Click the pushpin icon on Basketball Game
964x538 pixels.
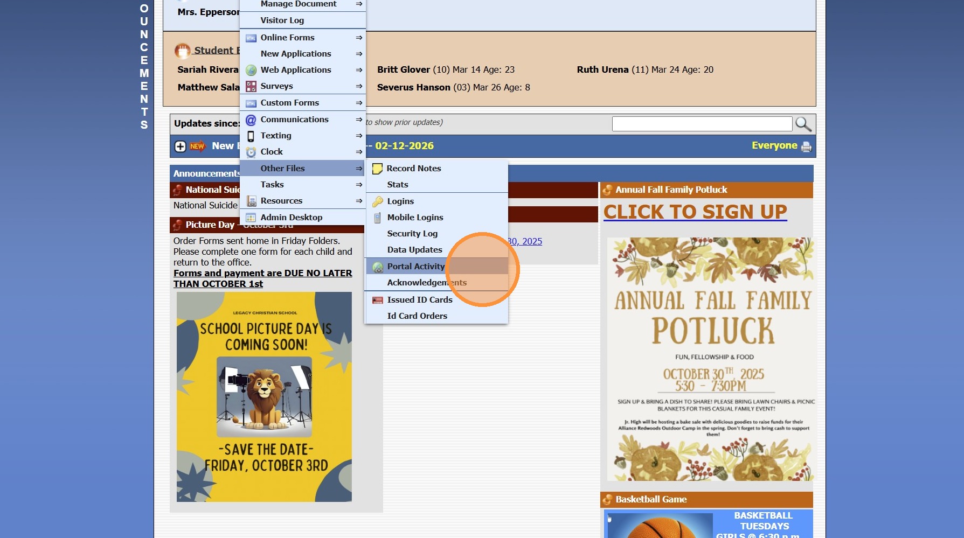[x=607, y=499]
